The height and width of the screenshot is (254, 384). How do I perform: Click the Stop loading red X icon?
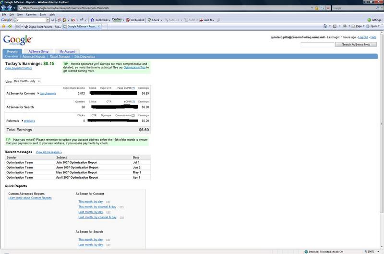click(328, 8)
